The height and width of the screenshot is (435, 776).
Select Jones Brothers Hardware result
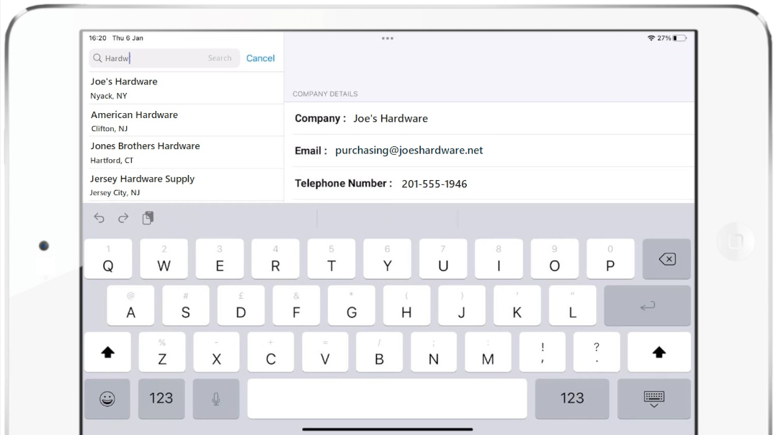(183, 153)
